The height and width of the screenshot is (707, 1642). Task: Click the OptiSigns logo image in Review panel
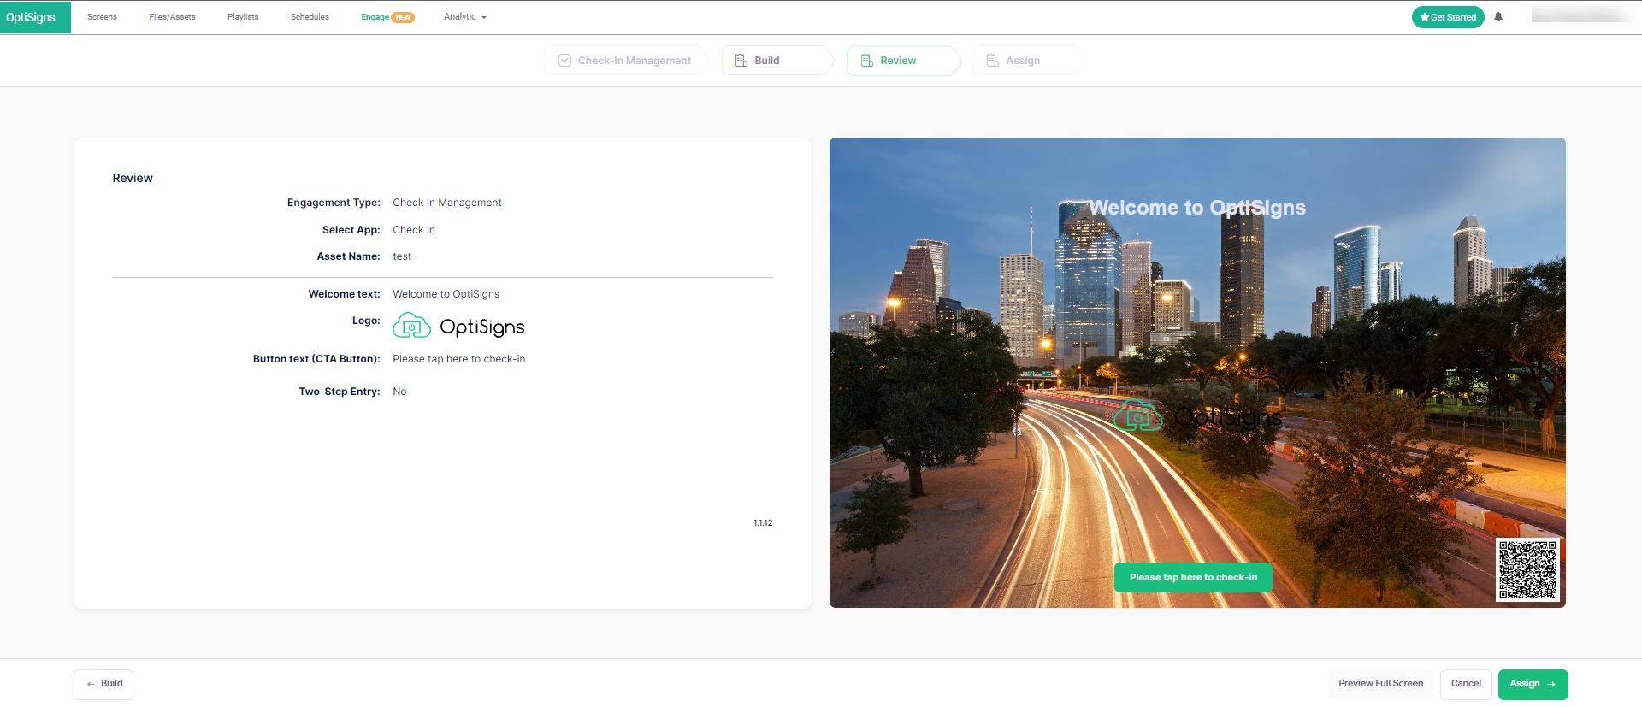pyautogui.click(x=458, y=327)
